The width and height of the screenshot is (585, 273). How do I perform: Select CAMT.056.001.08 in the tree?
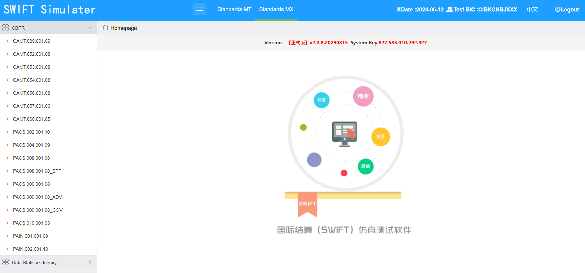tap(32, 93)
